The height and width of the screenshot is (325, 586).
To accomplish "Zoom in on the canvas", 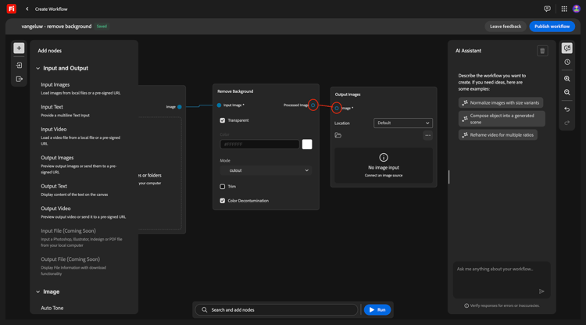I will click(567, 79).
